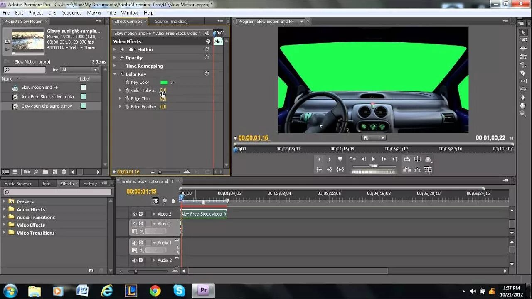This screenshot has height=299, width=532.
Task: Expand the Presets folder
Action: [5, 201]
